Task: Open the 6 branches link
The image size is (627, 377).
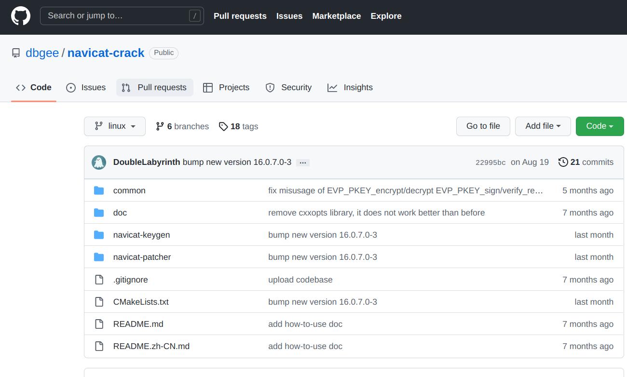Action: (x=182, y=126)
